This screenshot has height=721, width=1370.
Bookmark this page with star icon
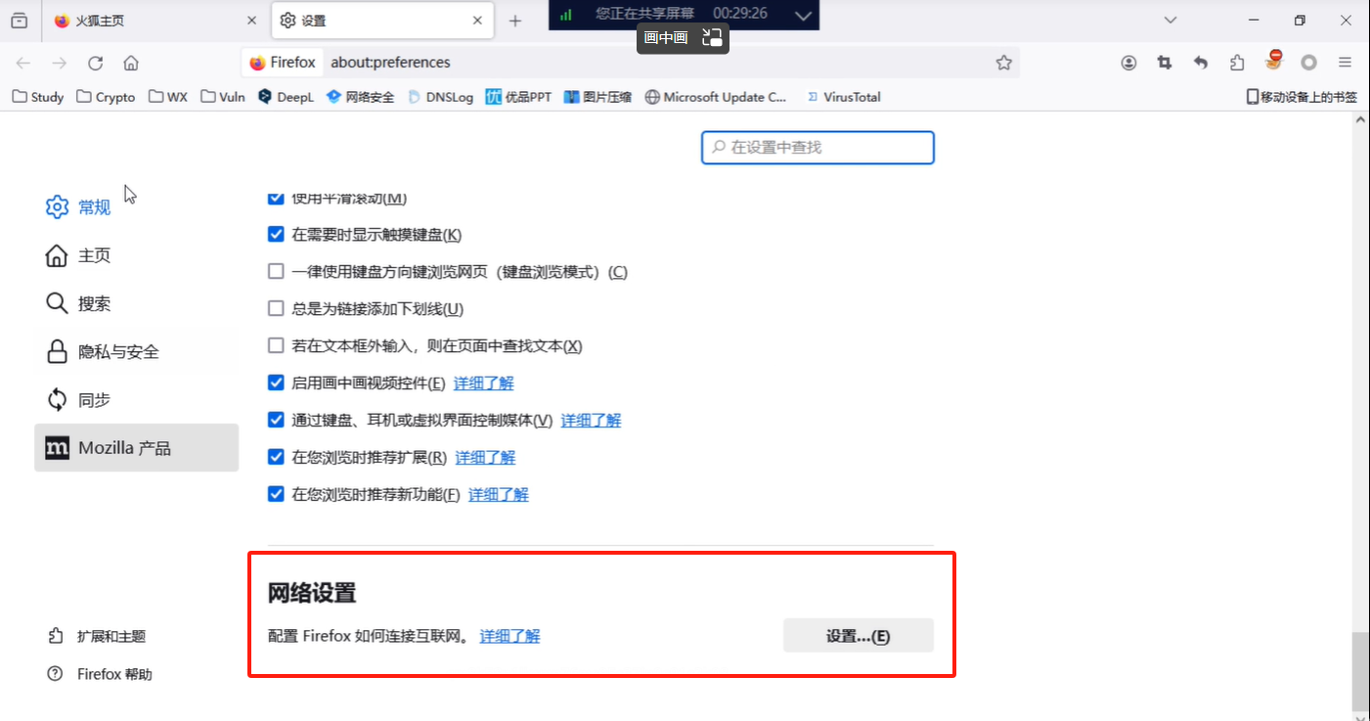(x=1003, y=63)
